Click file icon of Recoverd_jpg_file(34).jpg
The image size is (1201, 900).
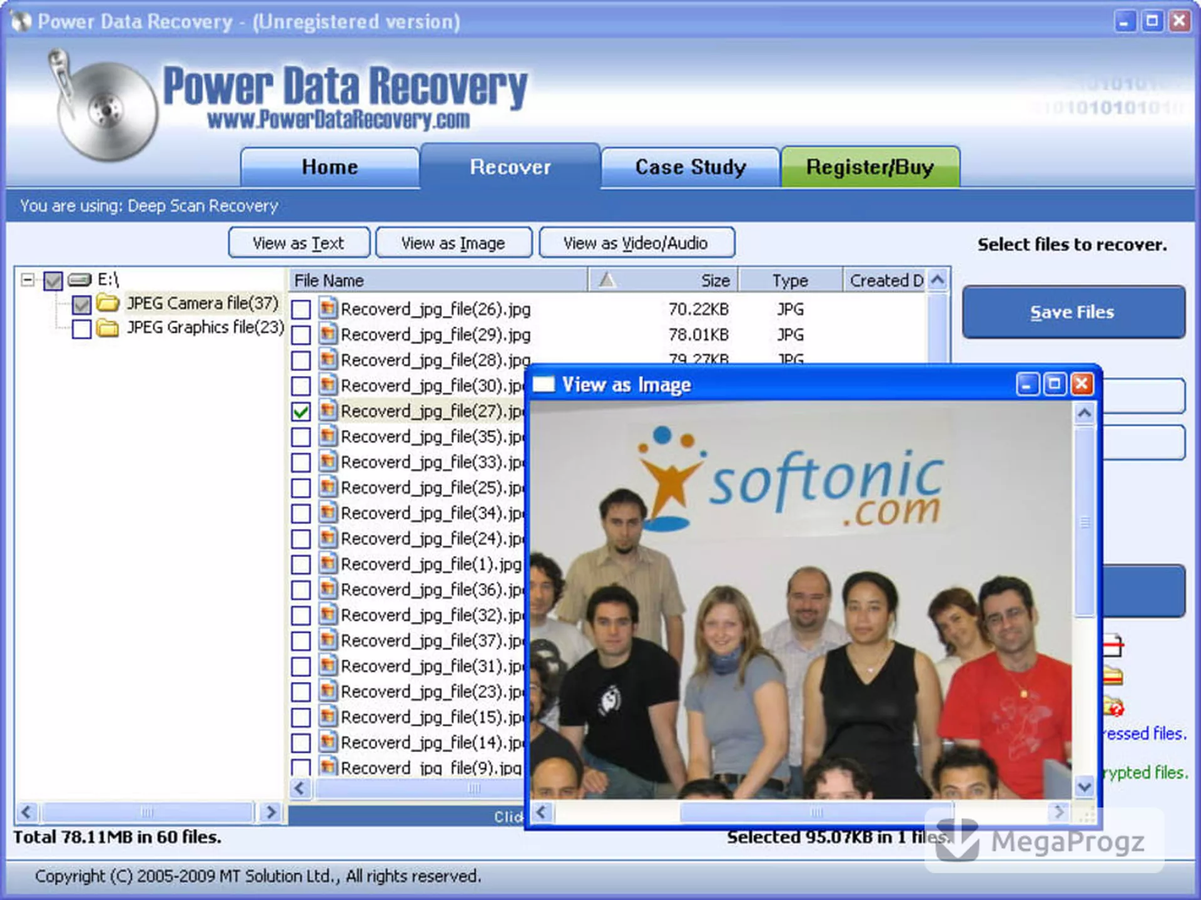(328, 512)
